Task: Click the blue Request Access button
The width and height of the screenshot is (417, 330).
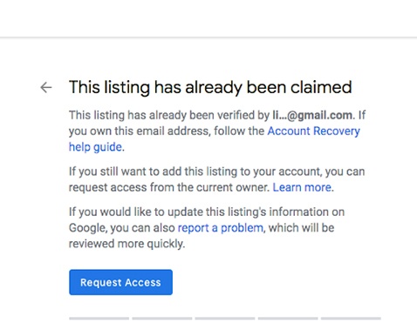Action: (x=120, y=282)
